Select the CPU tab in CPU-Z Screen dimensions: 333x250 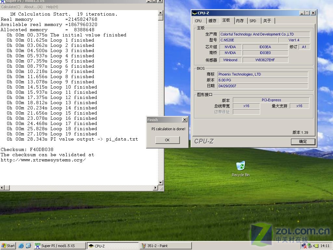tap(198, 21)
